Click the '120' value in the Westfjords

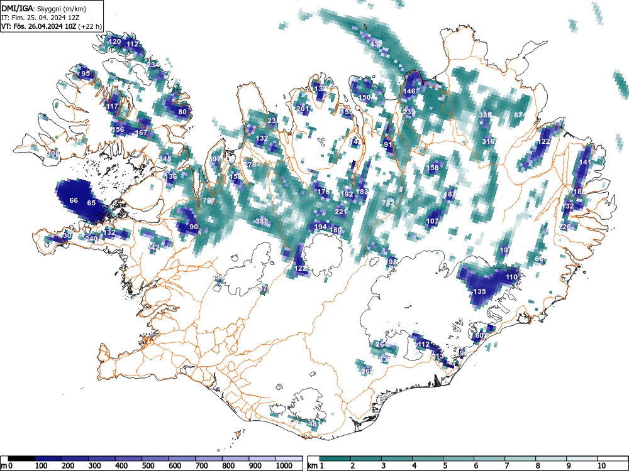(114, 41)
